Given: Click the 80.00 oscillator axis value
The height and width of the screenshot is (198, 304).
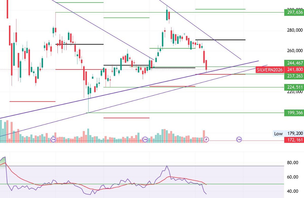Looking at the screenshot, I should point(292,163).
